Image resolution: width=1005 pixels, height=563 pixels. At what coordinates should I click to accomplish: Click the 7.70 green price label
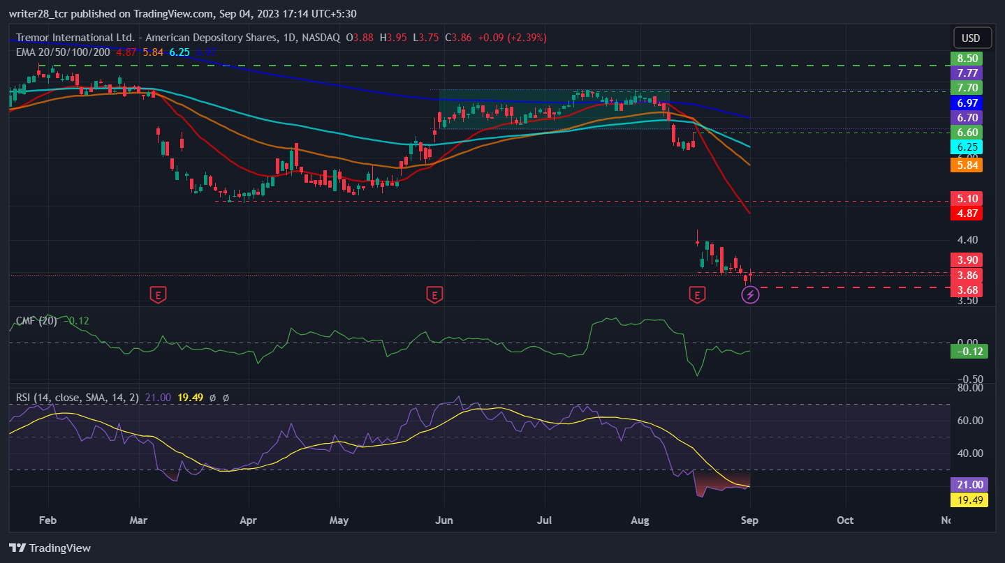(x=967, y=87)
